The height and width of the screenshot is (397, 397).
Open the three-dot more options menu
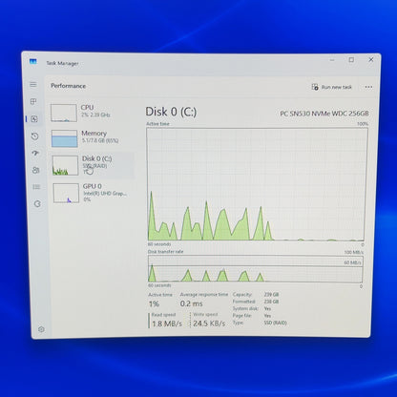click(368, 87)
